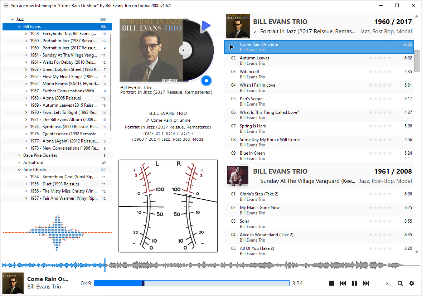Select Some Day My Prince Will Come
The image size is (422, 296).
pyautogui.click(x=319, y=142)
